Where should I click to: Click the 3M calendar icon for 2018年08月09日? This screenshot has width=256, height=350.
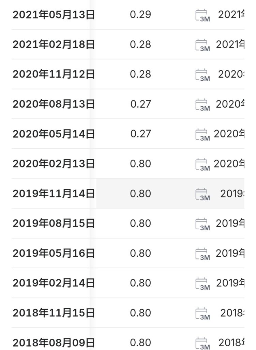pyautogui.click(x=202, y=344)
